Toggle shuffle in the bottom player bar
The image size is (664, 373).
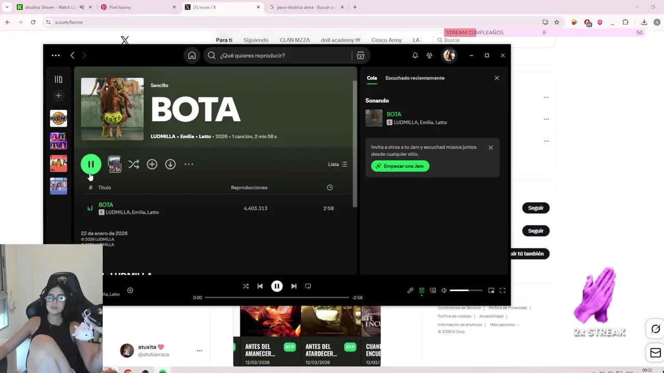[x=246, y=286]
